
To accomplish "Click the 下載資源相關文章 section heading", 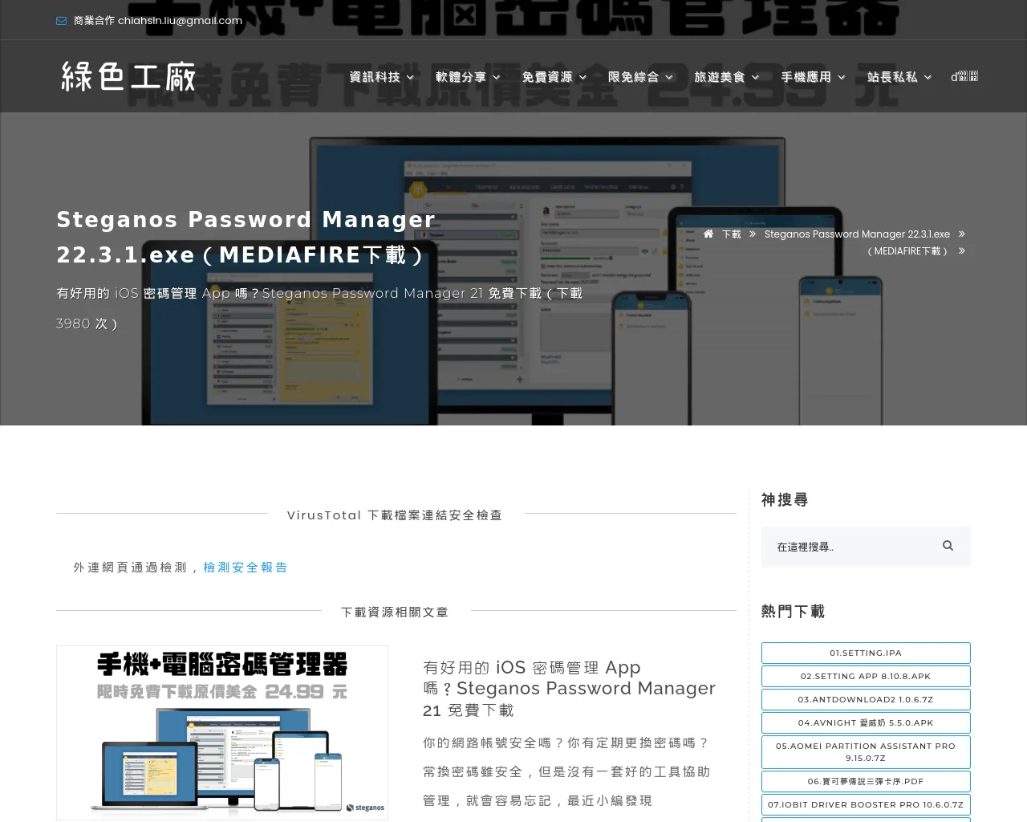I will 395,612.
